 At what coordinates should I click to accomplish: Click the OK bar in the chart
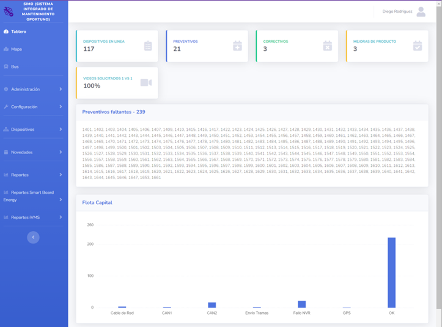[x=391, y=273]
